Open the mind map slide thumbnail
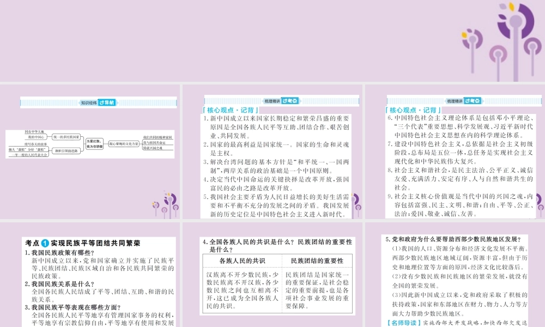Viewport: 545px width, 327px height. tap(90, 153)
